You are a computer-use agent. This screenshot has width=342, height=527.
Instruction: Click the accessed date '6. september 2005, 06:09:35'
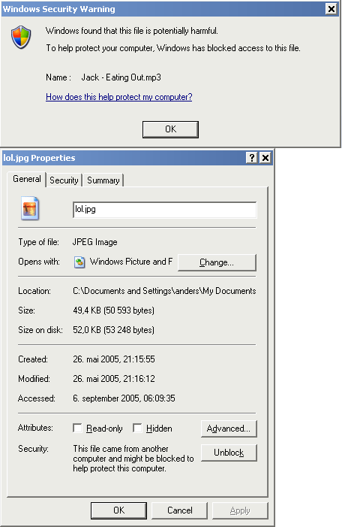124,398
